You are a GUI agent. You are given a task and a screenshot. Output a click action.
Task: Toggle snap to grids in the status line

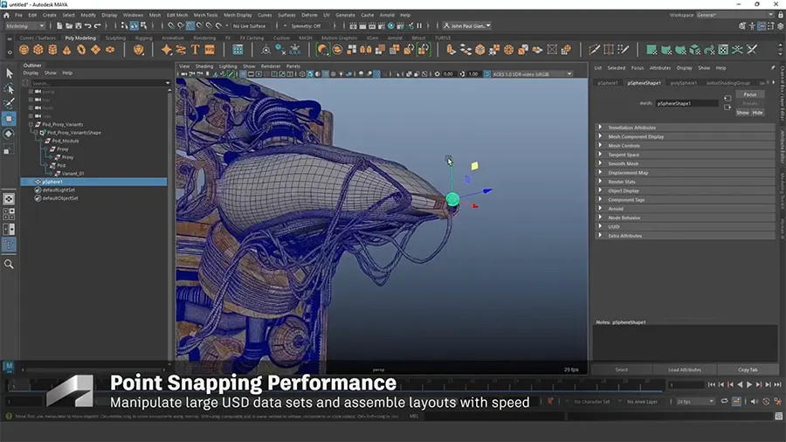171,25
